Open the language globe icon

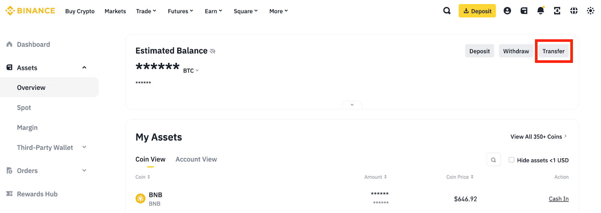click(574, 11)
